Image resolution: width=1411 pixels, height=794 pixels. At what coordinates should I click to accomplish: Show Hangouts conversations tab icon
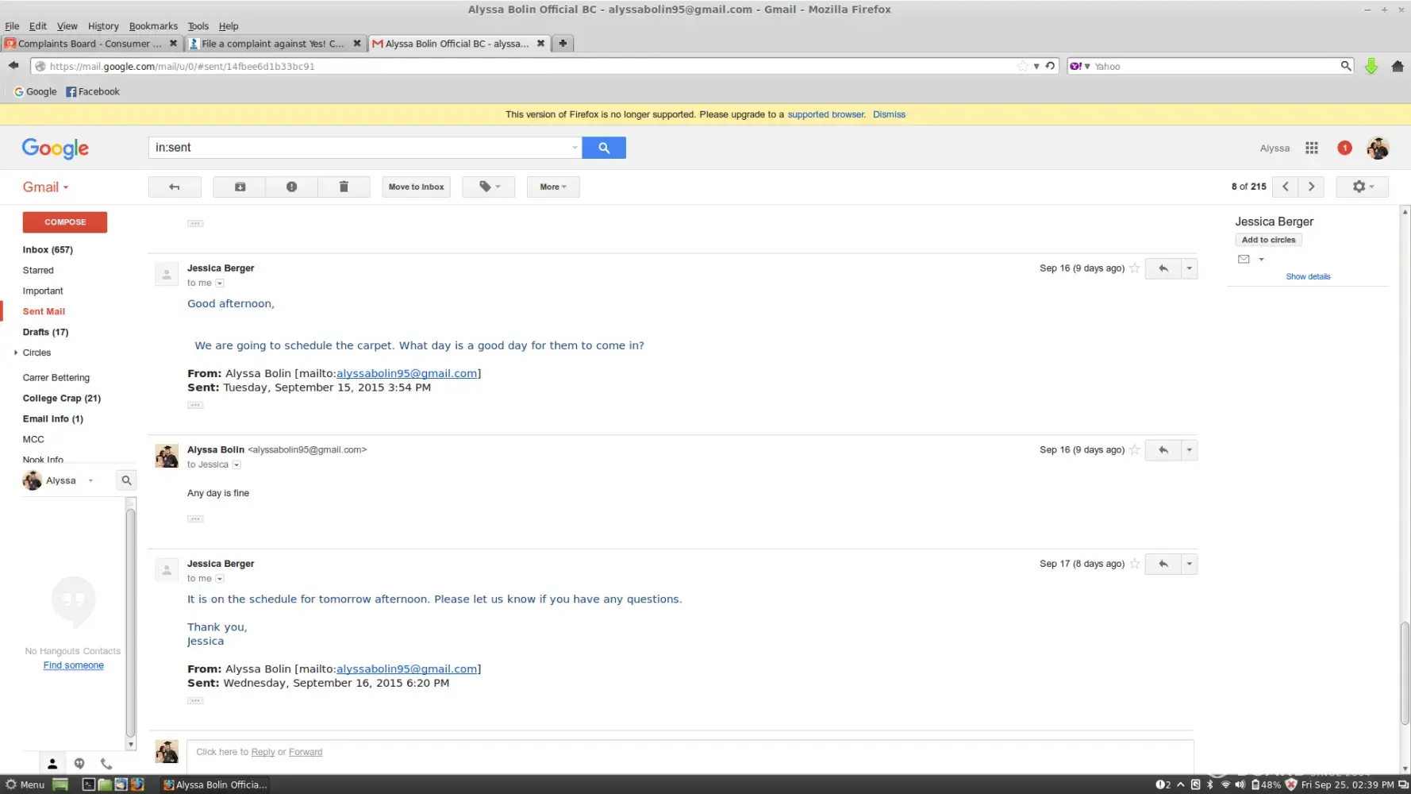point(79,764)
